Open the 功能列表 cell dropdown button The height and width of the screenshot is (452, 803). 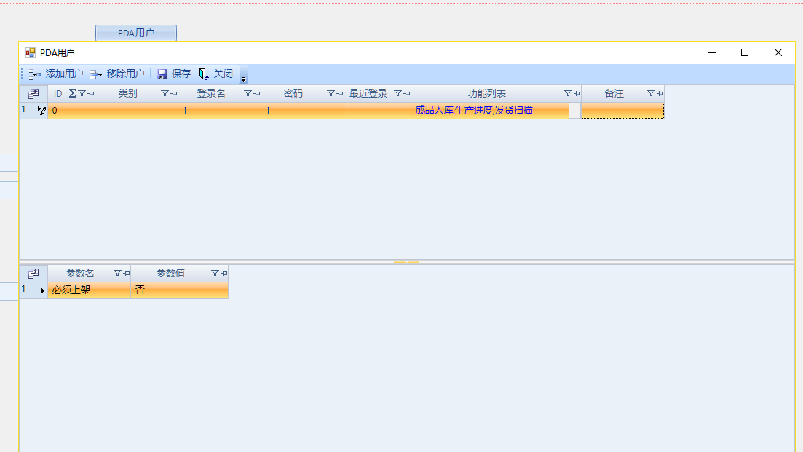pos(574,111)
